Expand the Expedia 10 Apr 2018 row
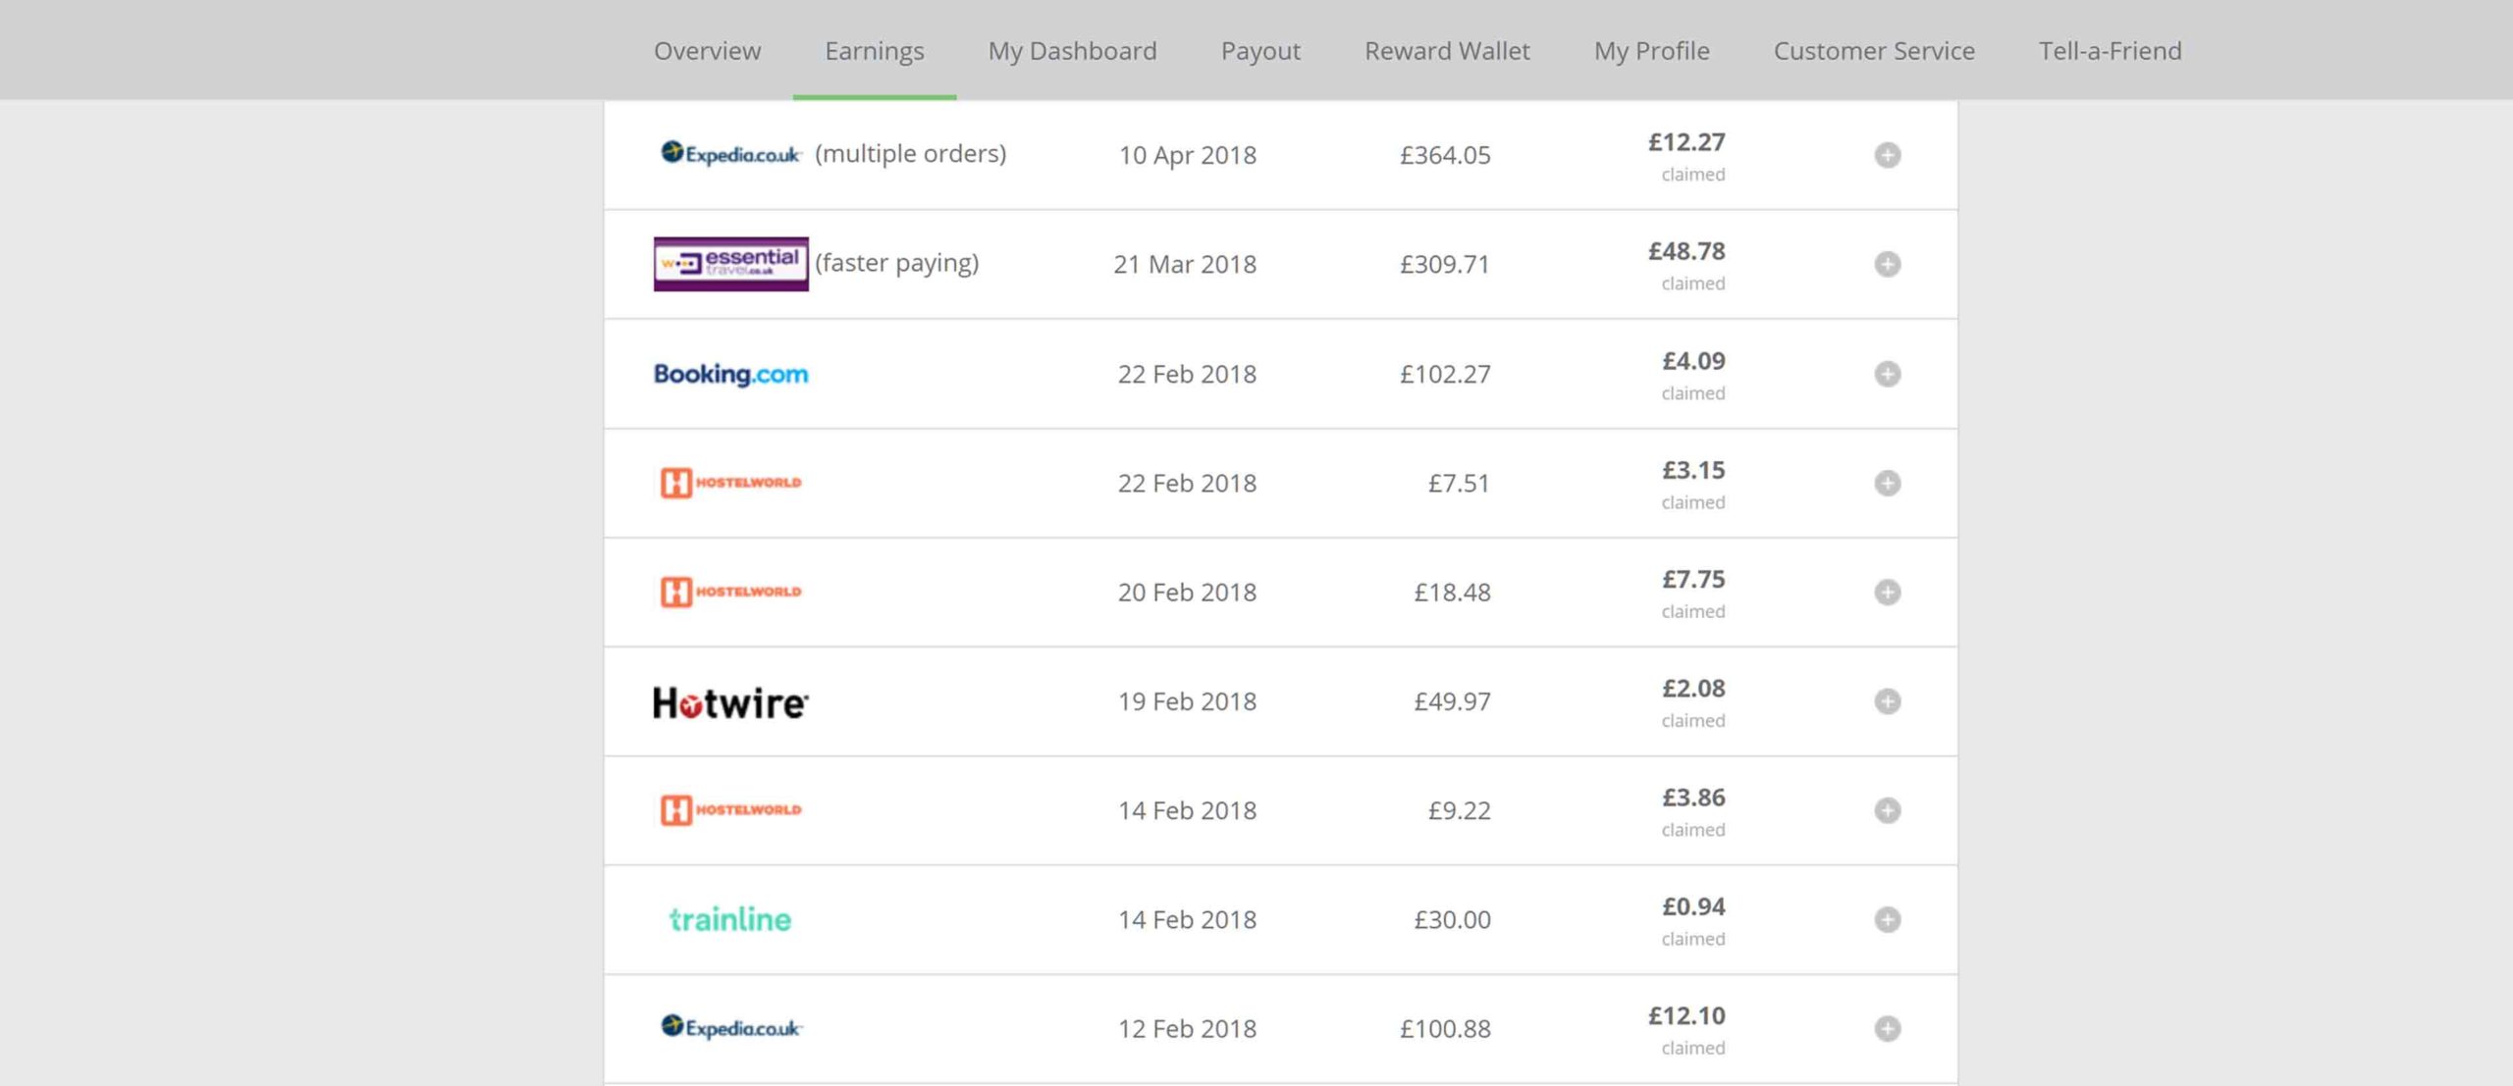The image size is (2513, 1086). 1887,155
